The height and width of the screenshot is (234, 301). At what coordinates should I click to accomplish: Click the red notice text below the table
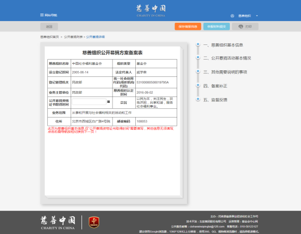[111, 130]
